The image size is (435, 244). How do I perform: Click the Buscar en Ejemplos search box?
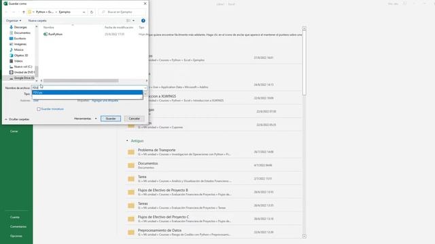coord(122,12)
